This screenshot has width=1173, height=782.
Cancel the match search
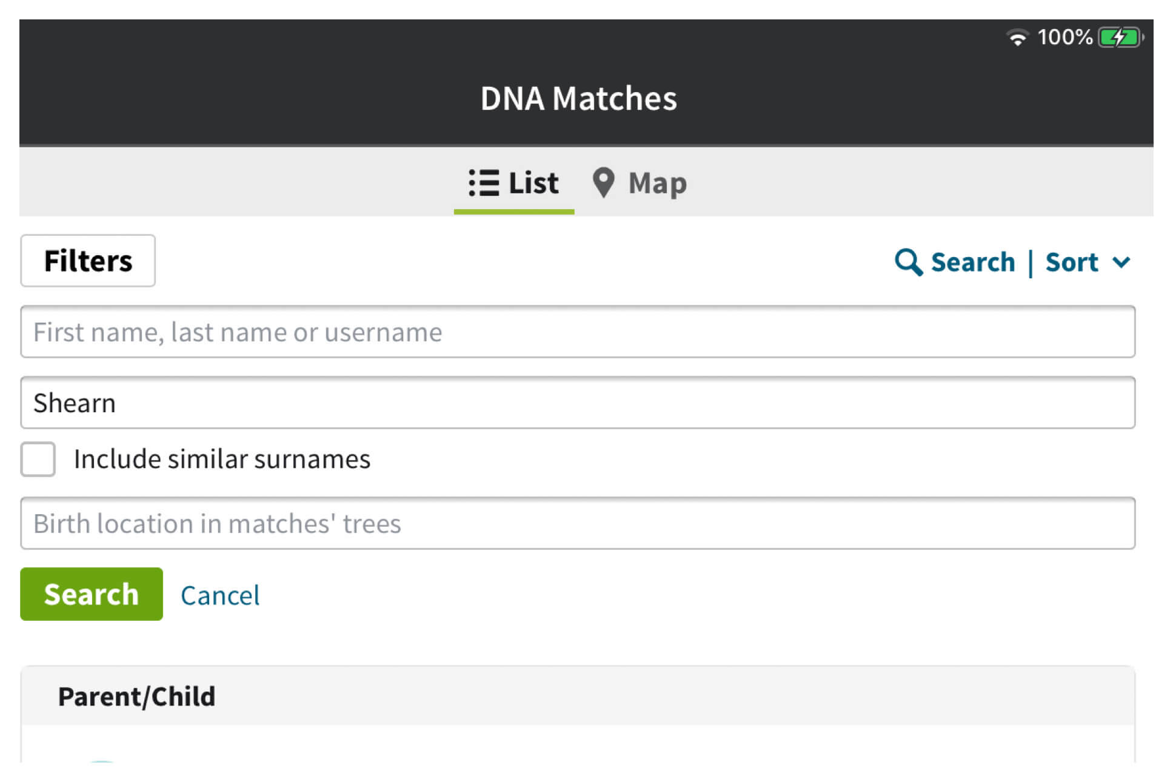(x=220, y=595)
